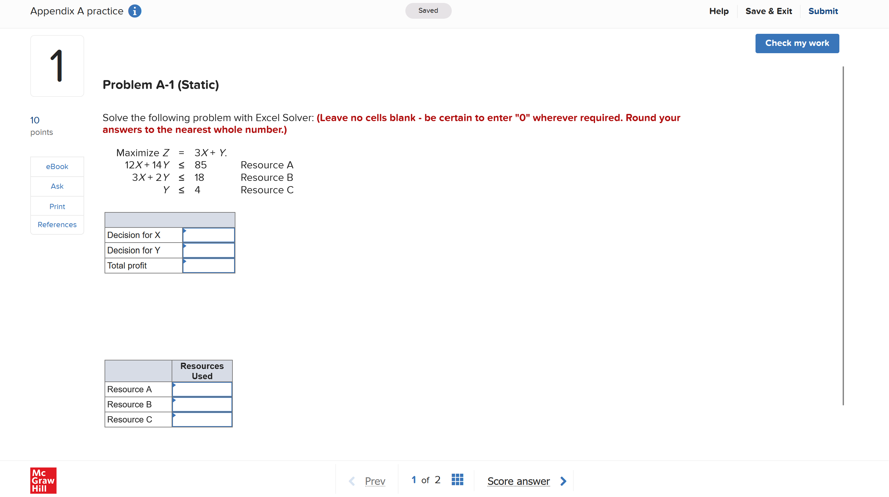This screenshot has height=497, width=889.
Task: Click the Decision for Y input field
Action: click(x=208, y=250)
